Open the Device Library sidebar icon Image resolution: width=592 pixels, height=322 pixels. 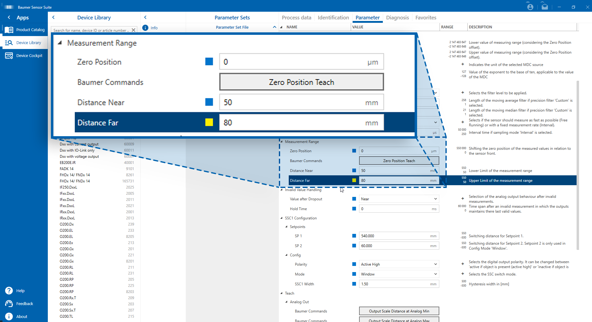pyautogui.click(x=9, y=43)
